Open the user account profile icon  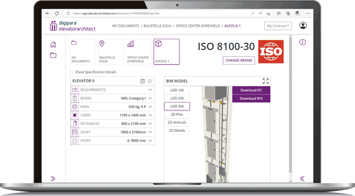click(x=303, y=26)
